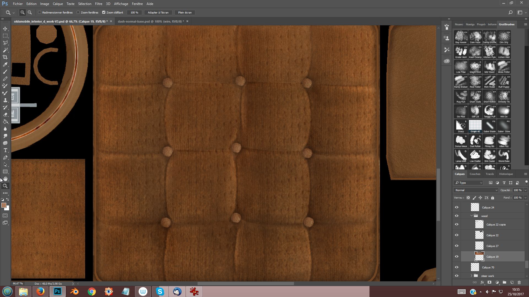Select the Hand tool
This screenshot has height=297, width=529.
tap(5, 179)
